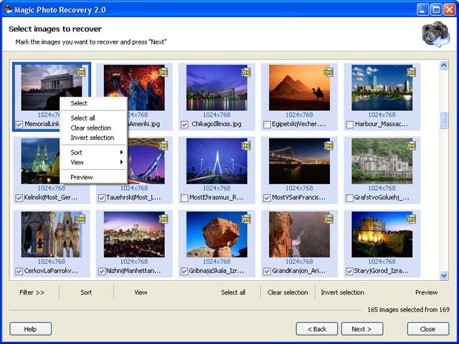Click the JPG badge on MostEhrasmus thumbnail
This screenshot has height=344, width=459.
(x=246, y=145)
